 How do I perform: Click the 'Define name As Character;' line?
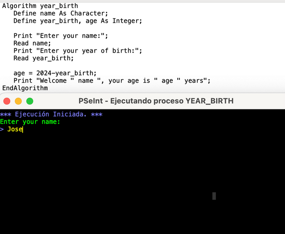[x=61, y=13]
